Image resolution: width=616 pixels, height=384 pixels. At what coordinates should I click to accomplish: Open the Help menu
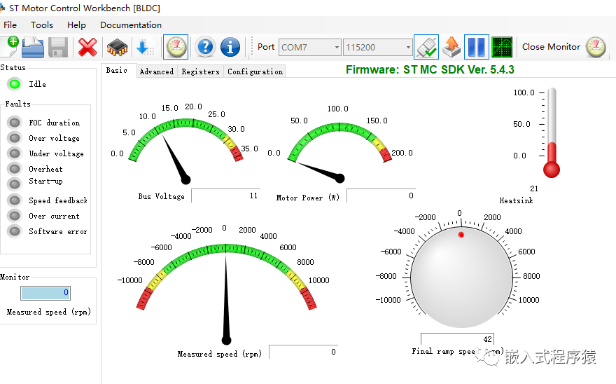(76, 25)
